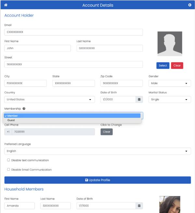Click the account holder Last Name field
Screen dimensions: 195x213
pos(110,48)
